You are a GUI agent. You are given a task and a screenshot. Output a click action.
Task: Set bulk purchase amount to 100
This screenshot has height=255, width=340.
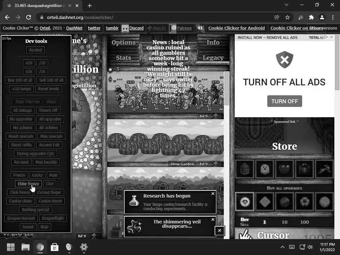coord(304,222)
